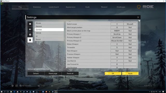Image resolution: width=166 pixels, height=93 pixels.
Task: Open the Windows notification center
Action: pos(163,92)
